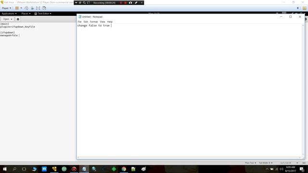Open the Kali Places menu
The height and width of the screenshot is (173, 308).
(26, 13)
